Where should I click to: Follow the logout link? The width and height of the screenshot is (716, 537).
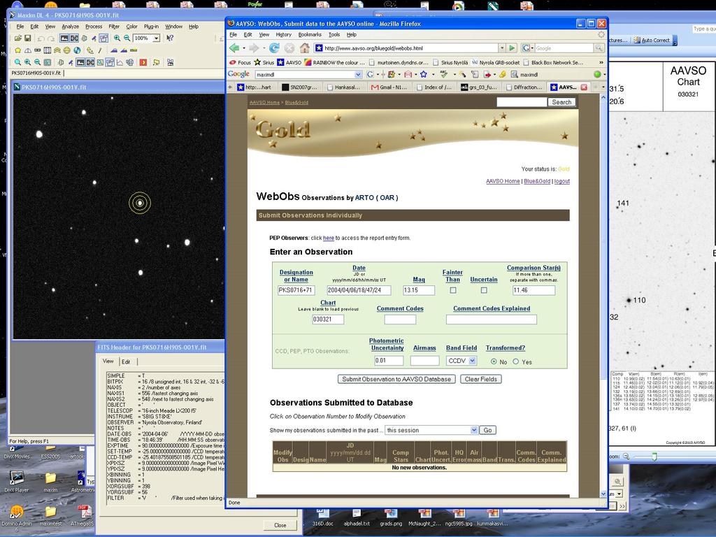pos(561,181)
